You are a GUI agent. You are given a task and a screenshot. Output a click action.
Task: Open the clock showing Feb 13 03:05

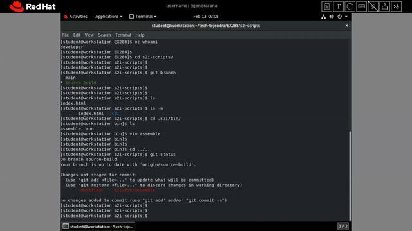pos(206,17)
